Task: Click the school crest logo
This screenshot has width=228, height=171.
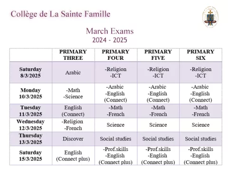Action: pos(210,17)
